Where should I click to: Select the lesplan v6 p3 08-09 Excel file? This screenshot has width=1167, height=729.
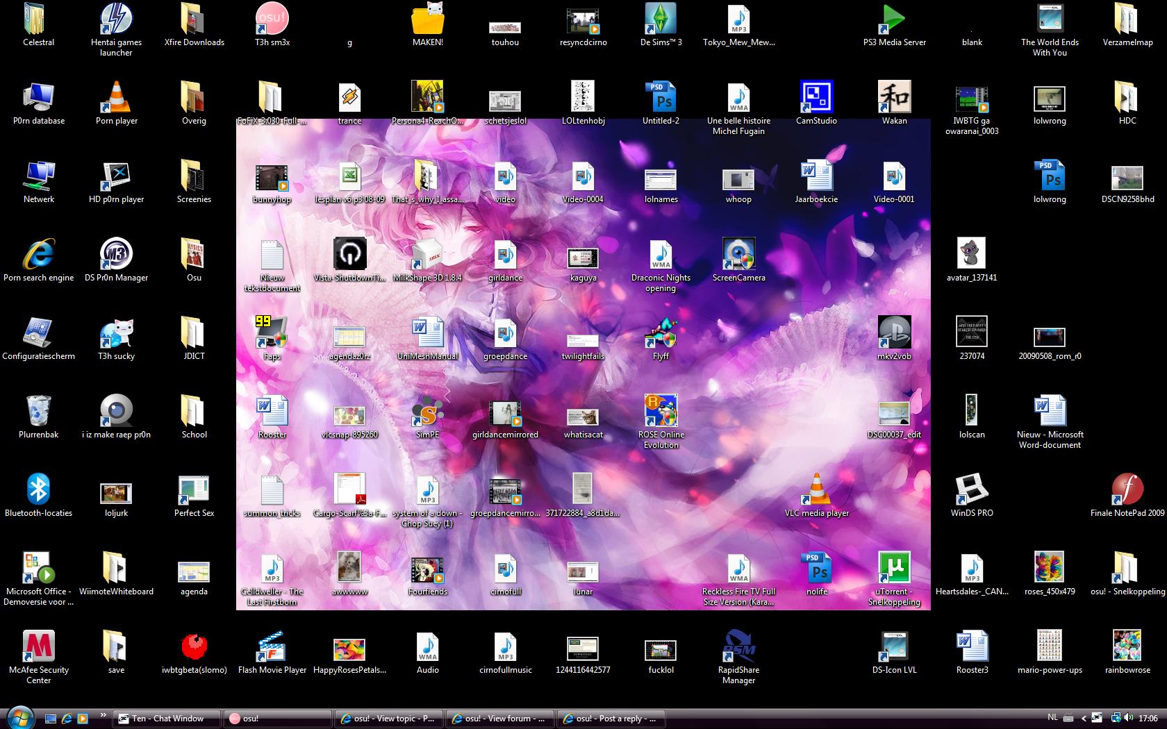(x=350, y=183)
